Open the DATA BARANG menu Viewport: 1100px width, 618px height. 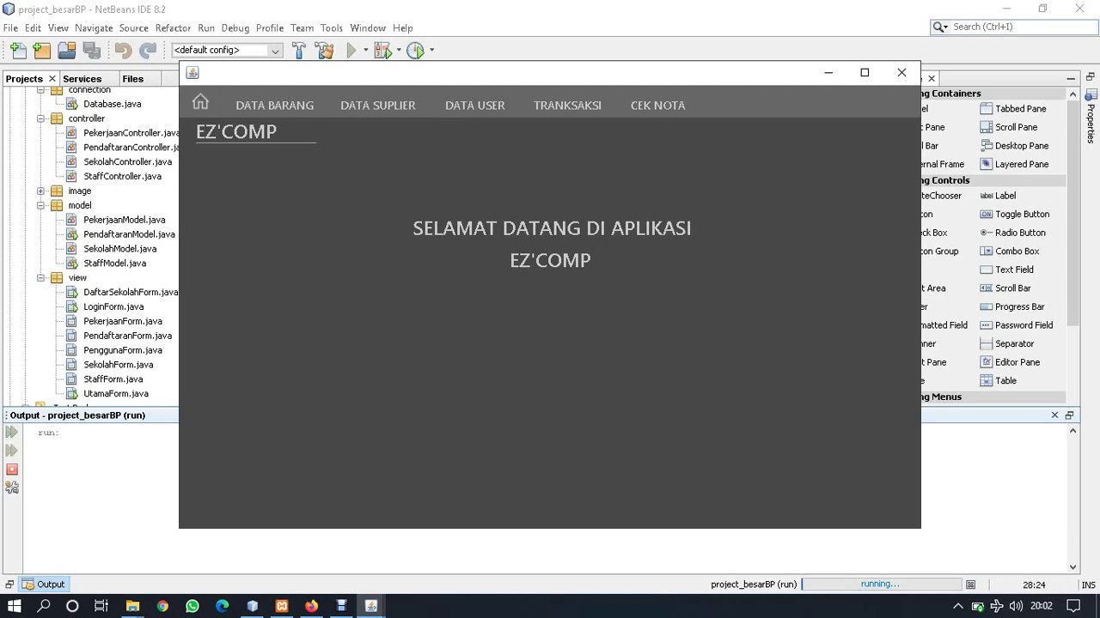(275, 106)
